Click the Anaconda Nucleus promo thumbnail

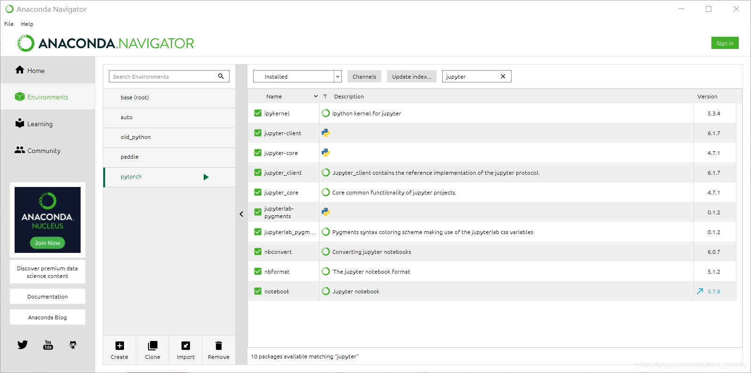click(x=48, y=220)
